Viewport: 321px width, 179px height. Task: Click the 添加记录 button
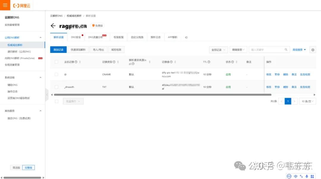coord(58,50)
